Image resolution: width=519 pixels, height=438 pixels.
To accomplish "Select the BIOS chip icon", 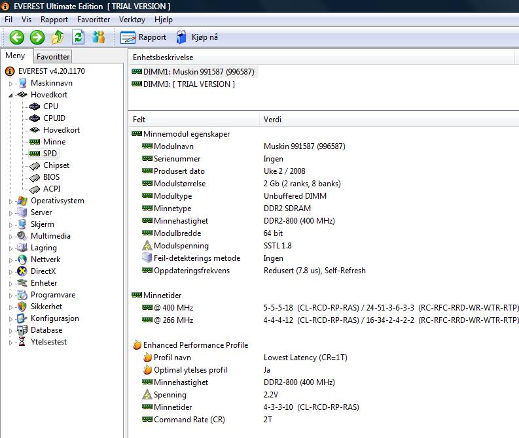I will pyautogui.click(x=35, y=177).
